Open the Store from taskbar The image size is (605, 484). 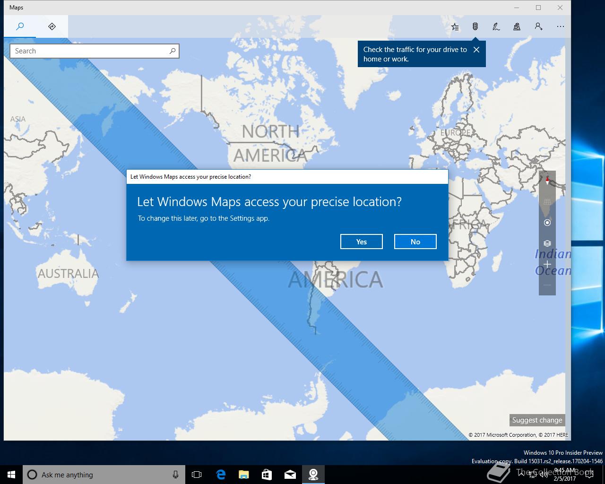(x=267, y=475)
